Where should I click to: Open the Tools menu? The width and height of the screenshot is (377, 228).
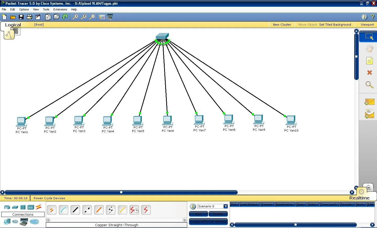pos(46,9)
